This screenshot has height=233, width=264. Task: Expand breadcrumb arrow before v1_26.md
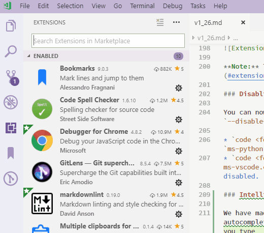193,38
